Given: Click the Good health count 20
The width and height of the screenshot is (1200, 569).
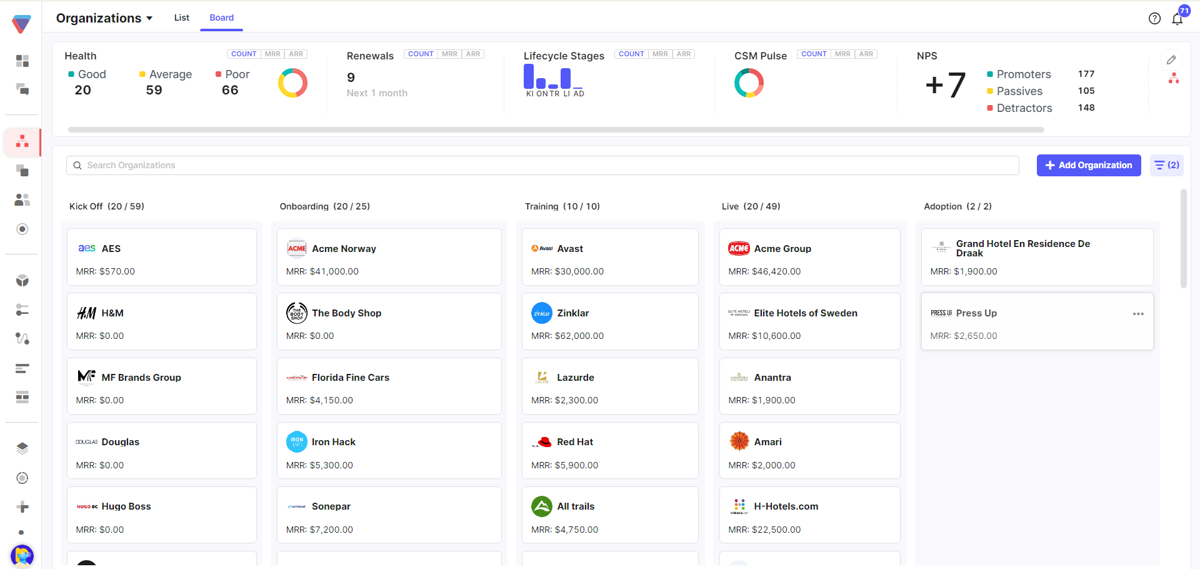Looking at the screenshot, I should click(x=83, y=90).
